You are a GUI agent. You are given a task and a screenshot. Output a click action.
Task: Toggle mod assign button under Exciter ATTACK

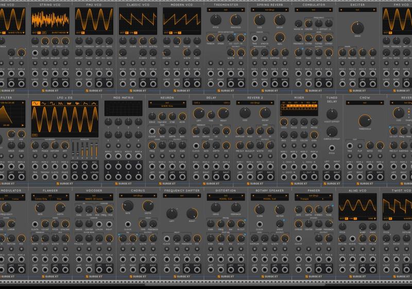(x=342, y=63)
